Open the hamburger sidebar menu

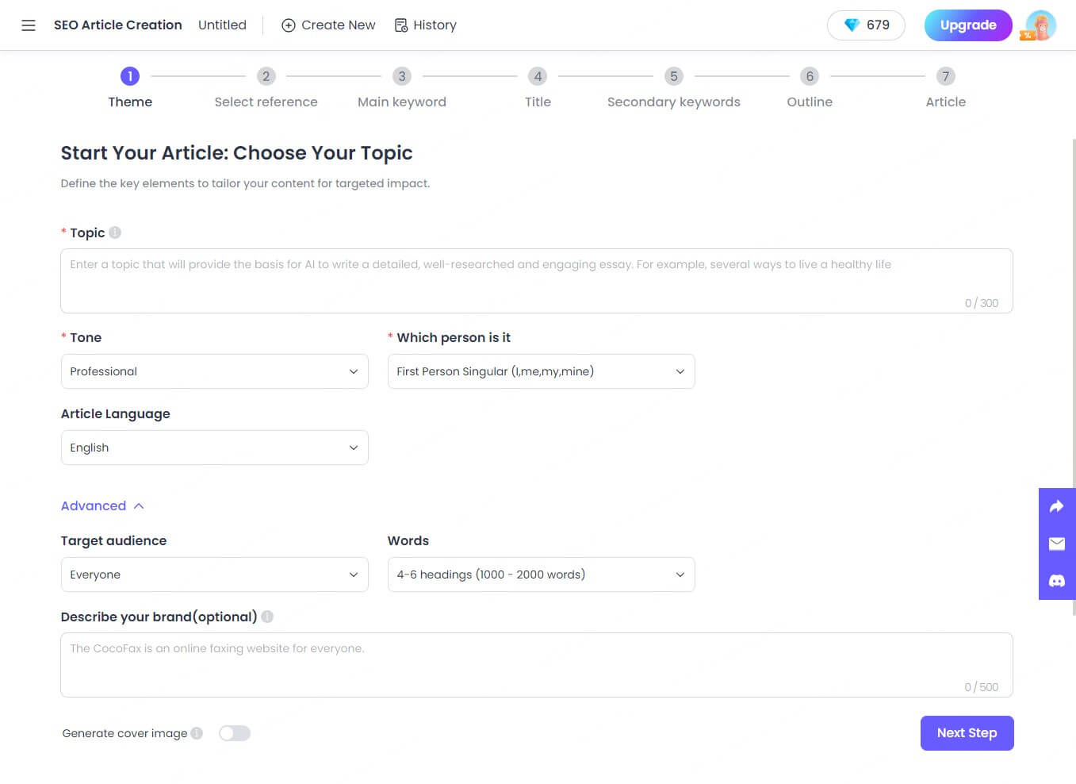tap(29, 25)
